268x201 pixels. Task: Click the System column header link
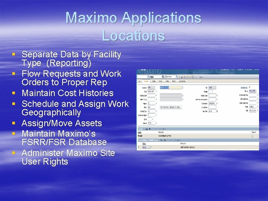[x=140, y=132]
